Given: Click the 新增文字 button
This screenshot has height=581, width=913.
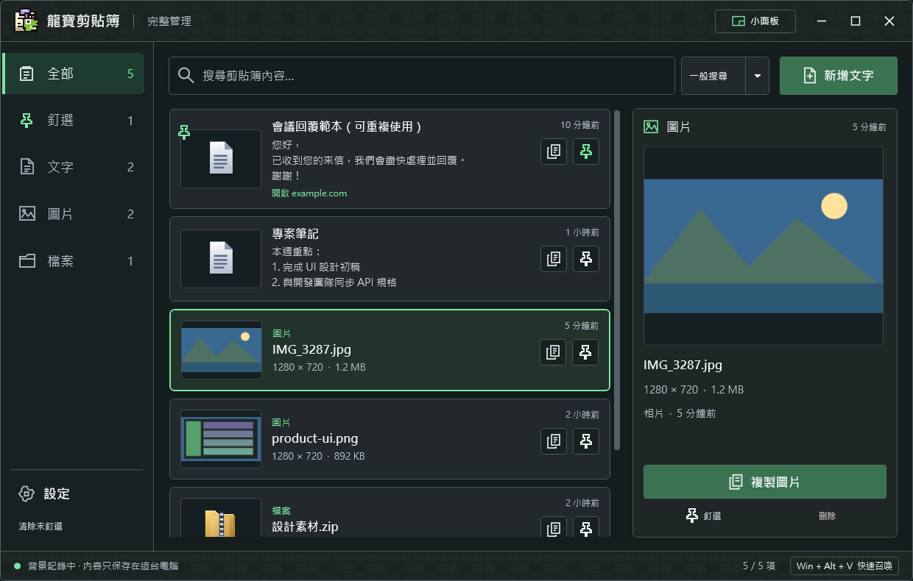Looking at the screenshot, I should click(839, 76).
